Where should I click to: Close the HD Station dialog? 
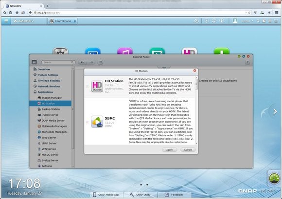click(194, 71)
